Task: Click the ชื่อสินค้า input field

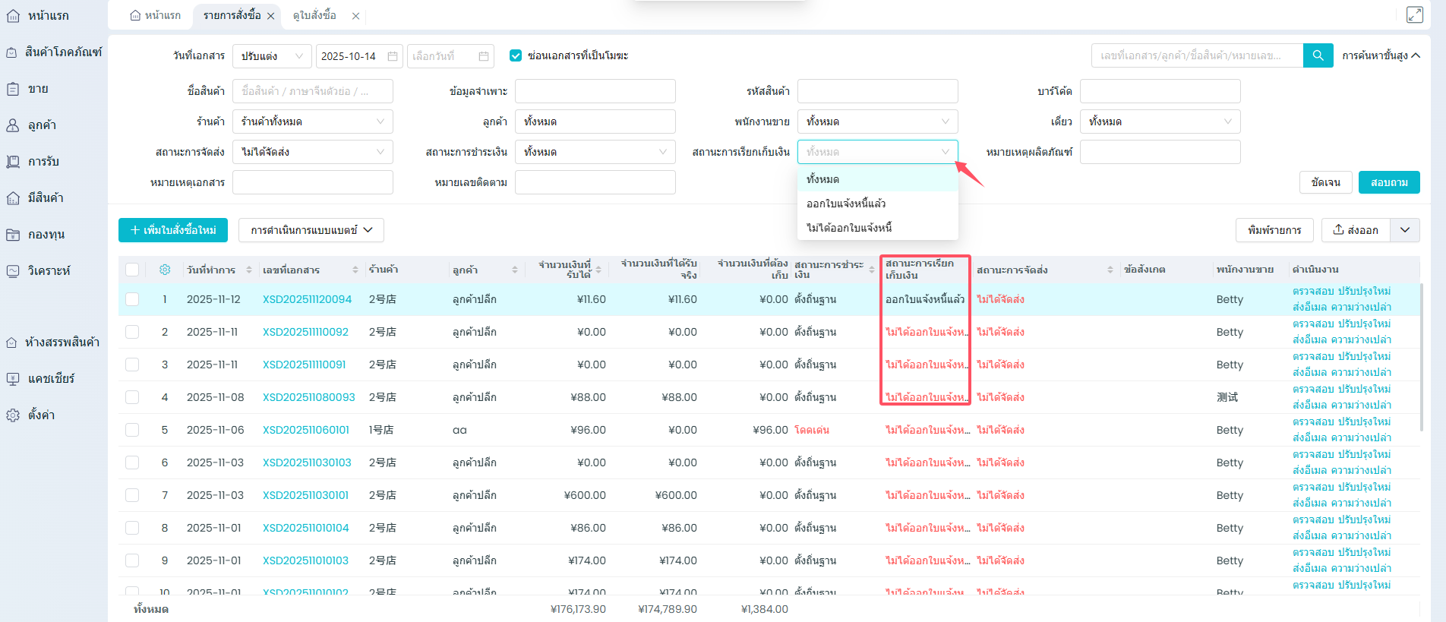Action: tap(312, 91)
